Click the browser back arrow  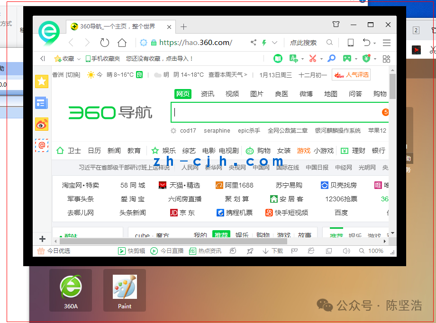point(71,43)
